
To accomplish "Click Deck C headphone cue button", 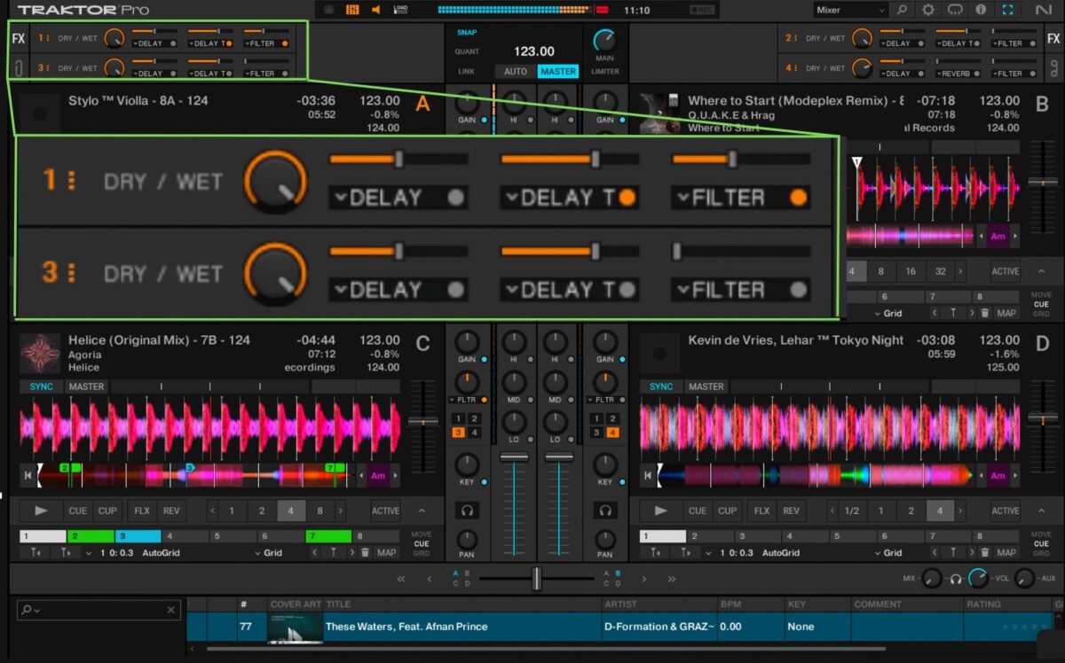I will [x=466, y=511].
